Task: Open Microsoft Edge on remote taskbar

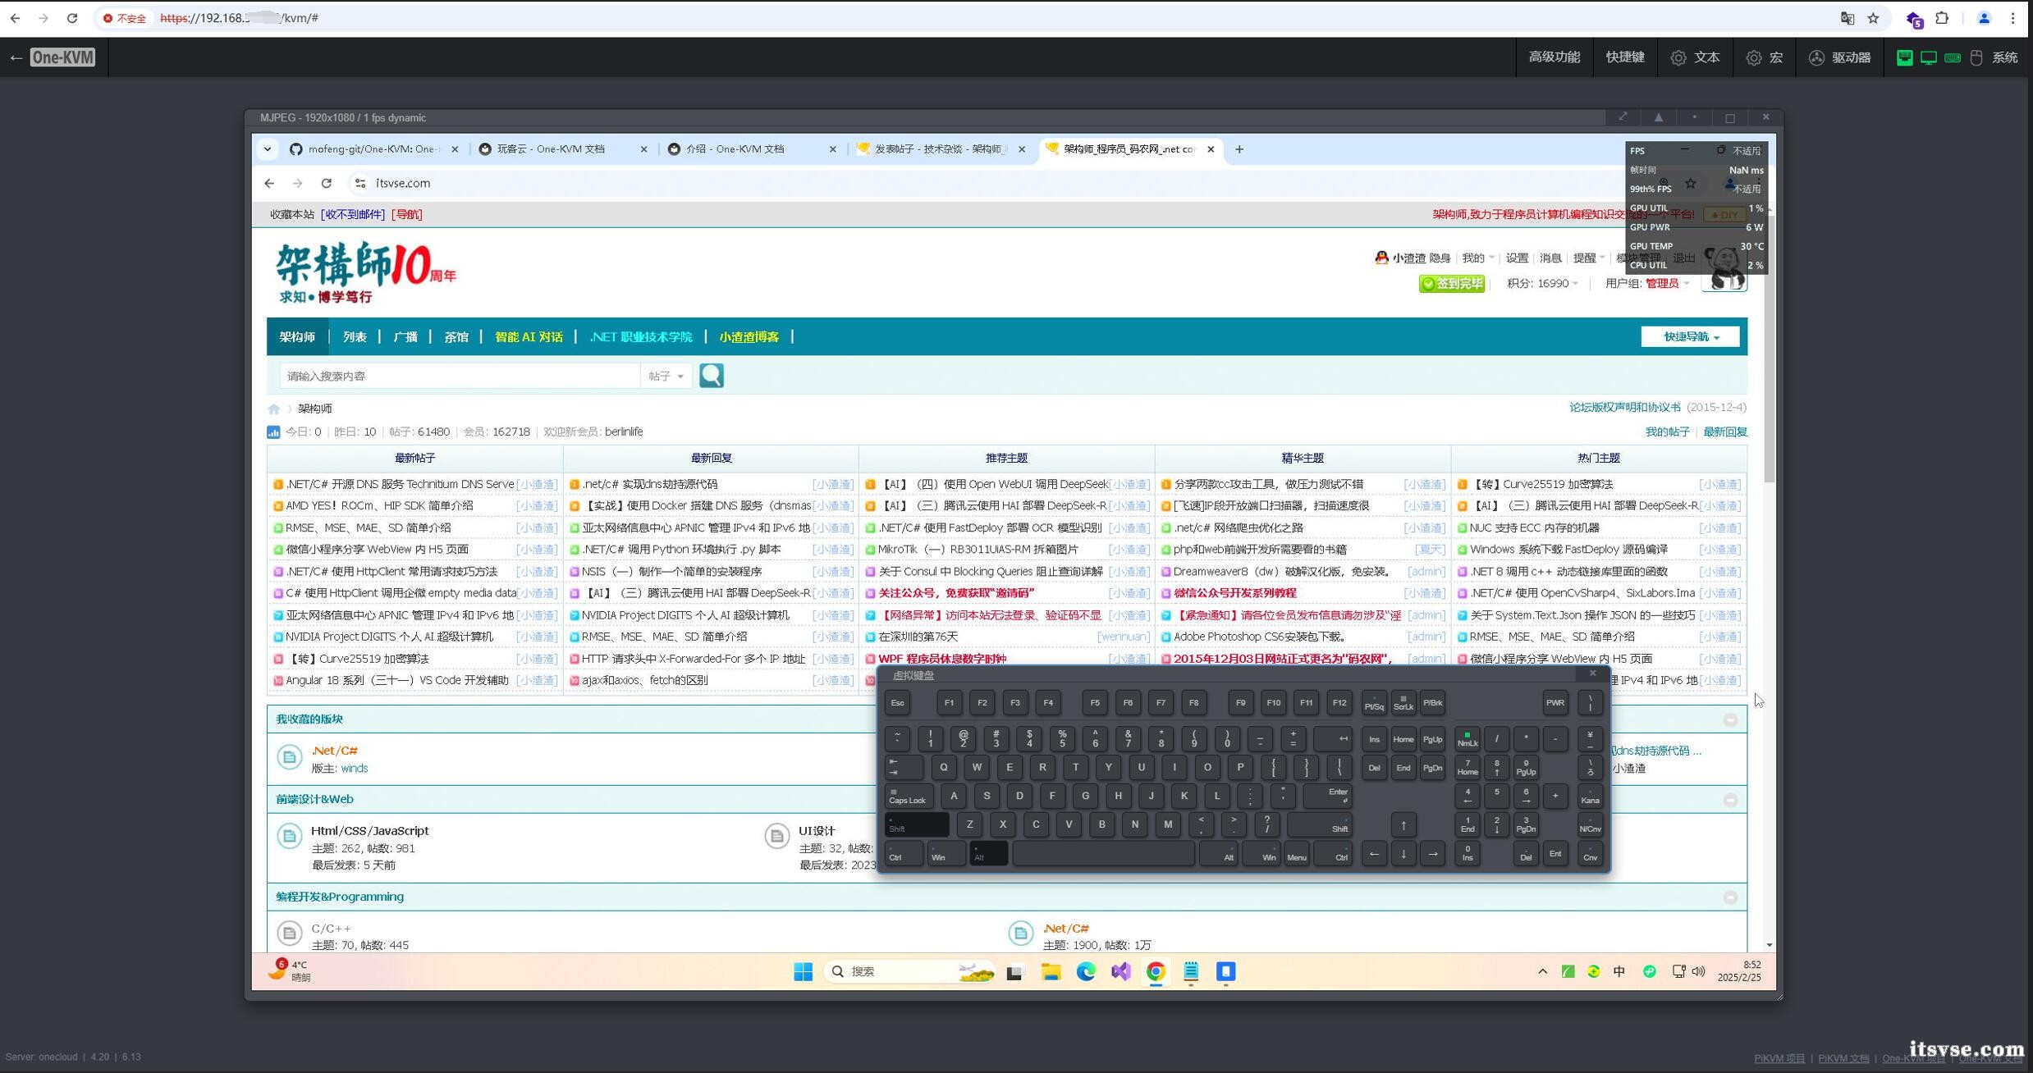Action: click(x=1086, y=971)
